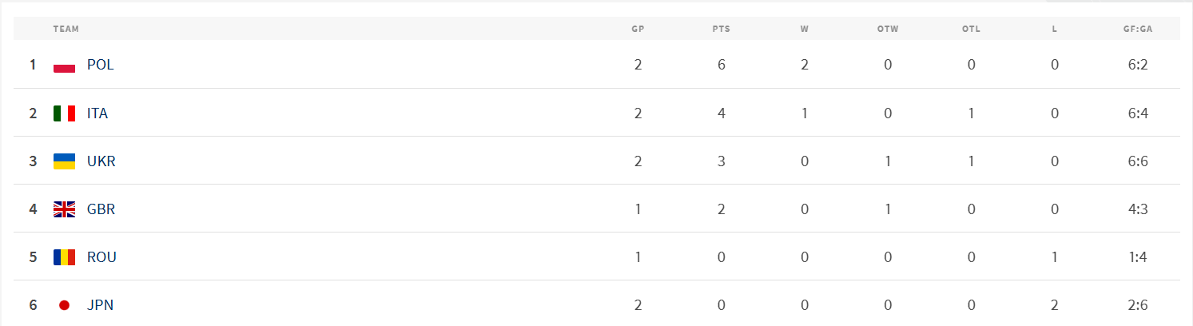Click the GF:GA column header
1193x326 pixels.
click(x=1138, y=29)
